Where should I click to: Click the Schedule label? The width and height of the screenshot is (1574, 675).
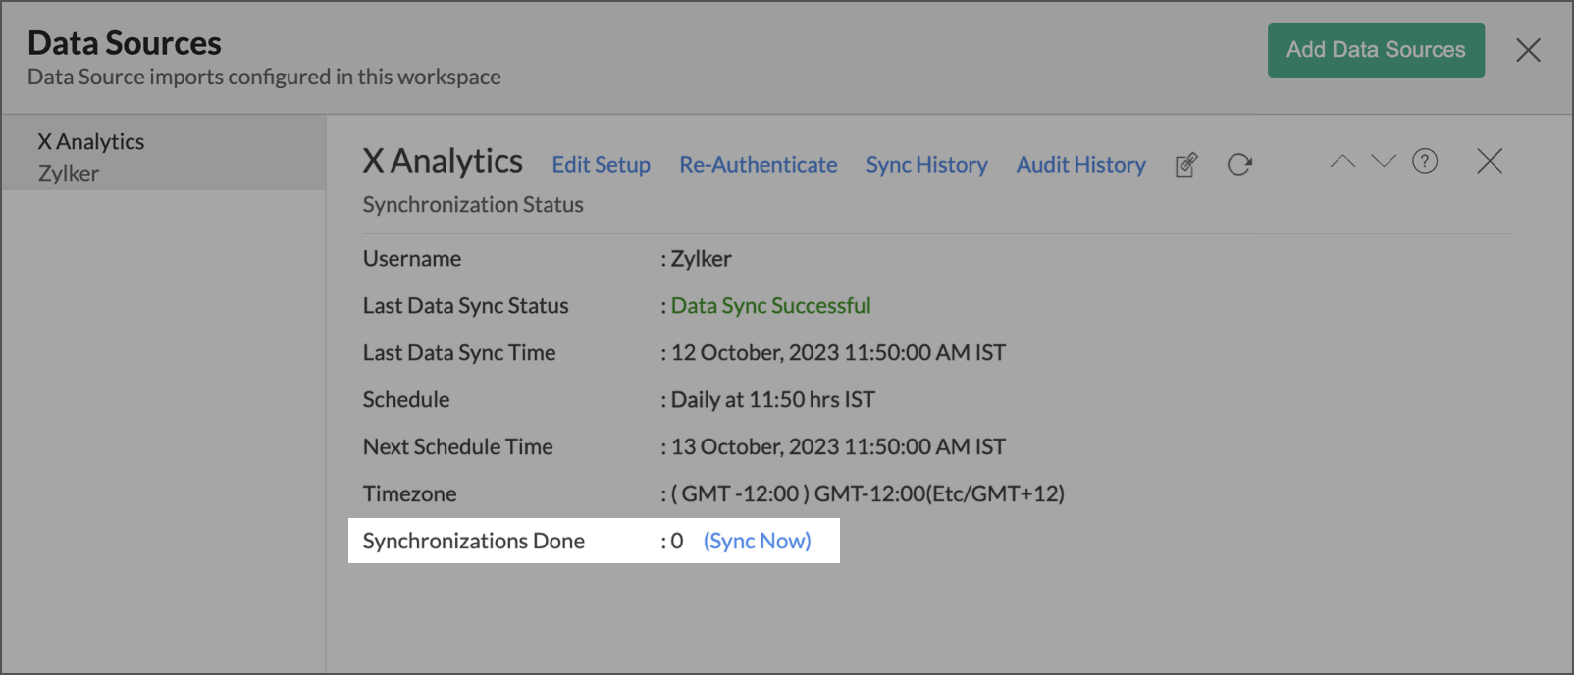pos(406,400)
